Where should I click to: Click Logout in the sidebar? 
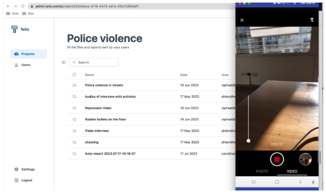tap(23, 180)
